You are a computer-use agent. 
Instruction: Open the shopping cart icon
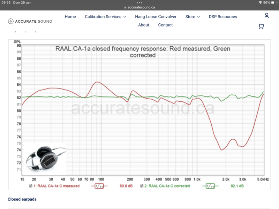tap(261, 26)
